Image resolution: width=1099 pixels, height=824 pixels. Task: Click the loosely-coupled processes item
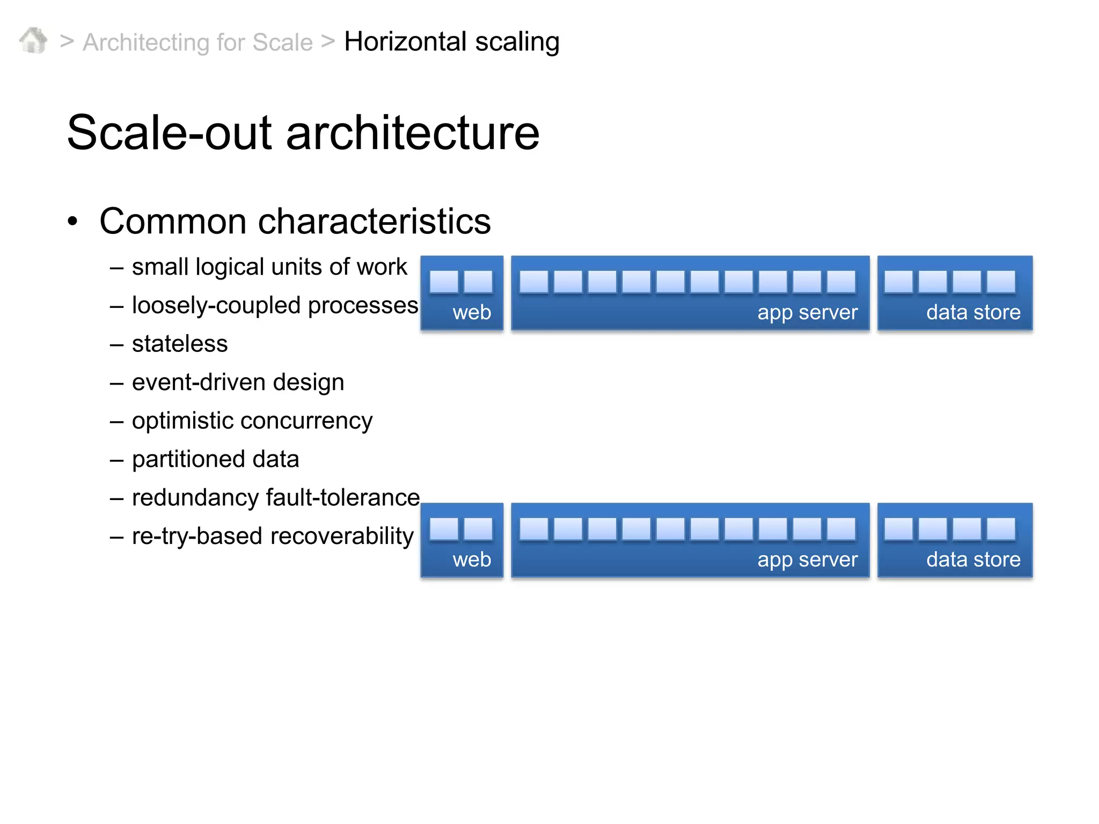coord(275,306)
